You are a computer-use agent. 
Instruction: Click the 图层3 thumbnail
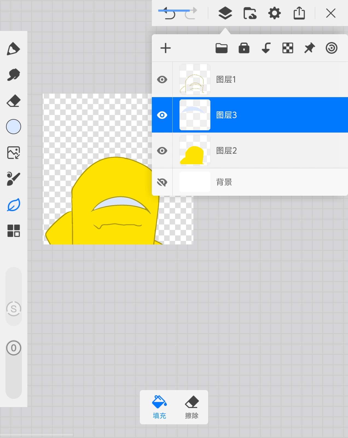pos(195,115)
